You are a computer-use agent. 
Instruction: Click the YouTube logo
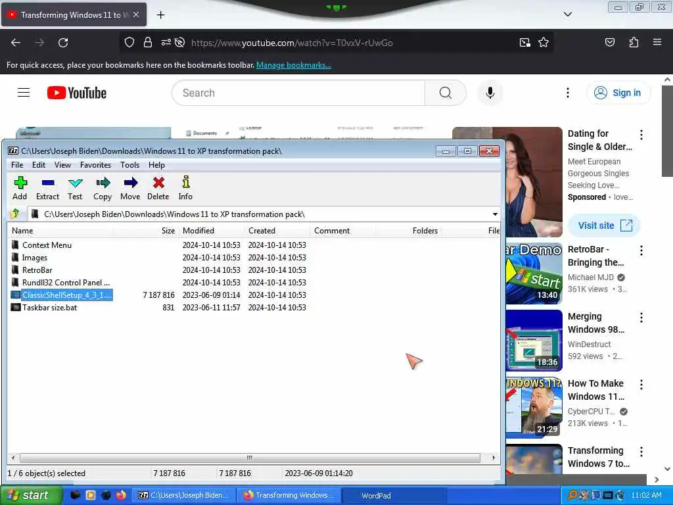tap(77, 93)
